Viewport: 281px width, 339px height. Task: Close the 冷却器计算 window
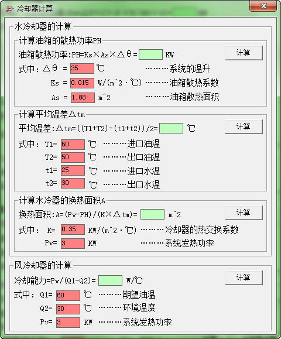point(263,6)
